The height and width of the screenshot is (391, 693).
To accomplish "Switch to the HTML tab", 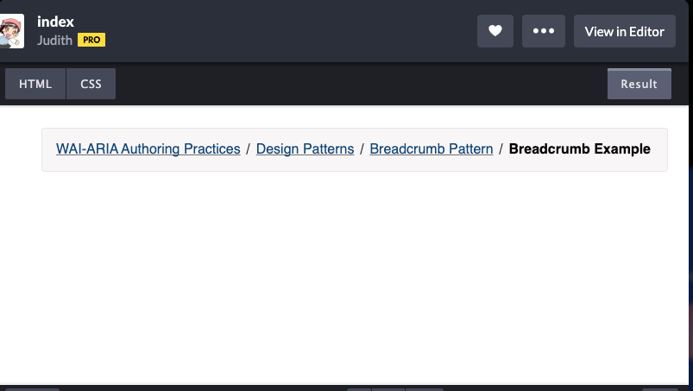I will click(35, 84).
